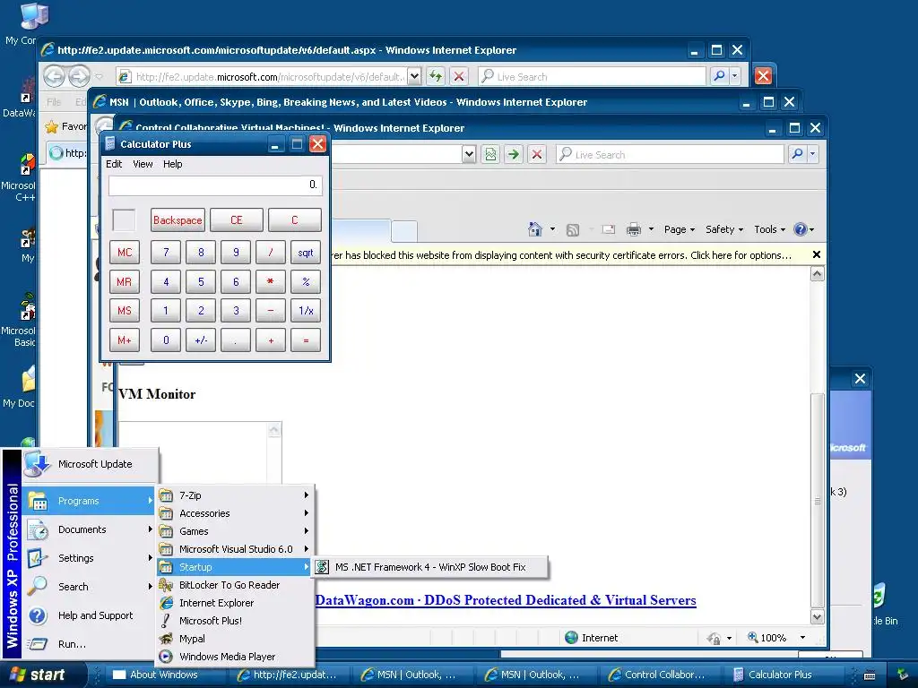Open the DataWagon.com DDoS Protected servers link

pos(506,600)
